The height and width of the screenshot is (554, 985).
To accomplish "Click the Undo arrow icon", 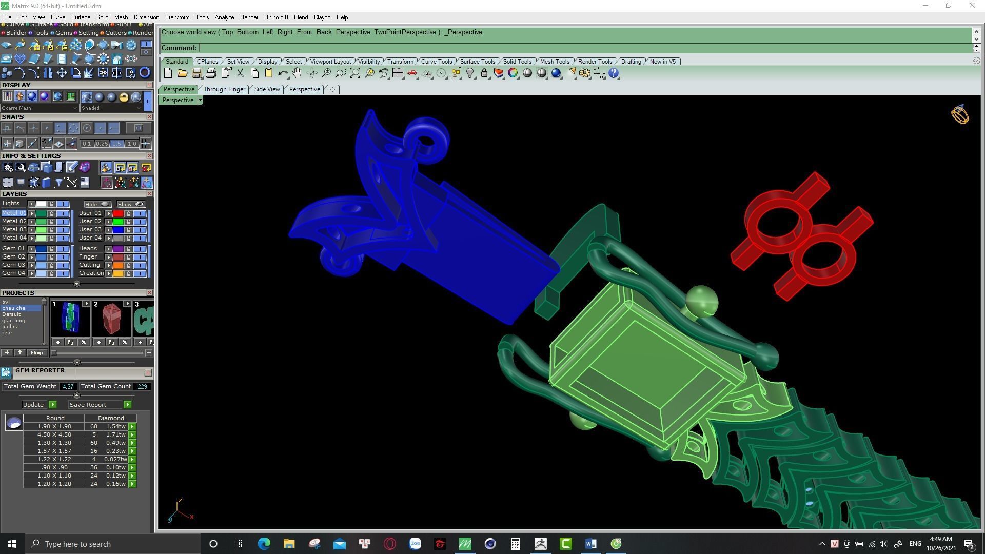I will point(283,73).
